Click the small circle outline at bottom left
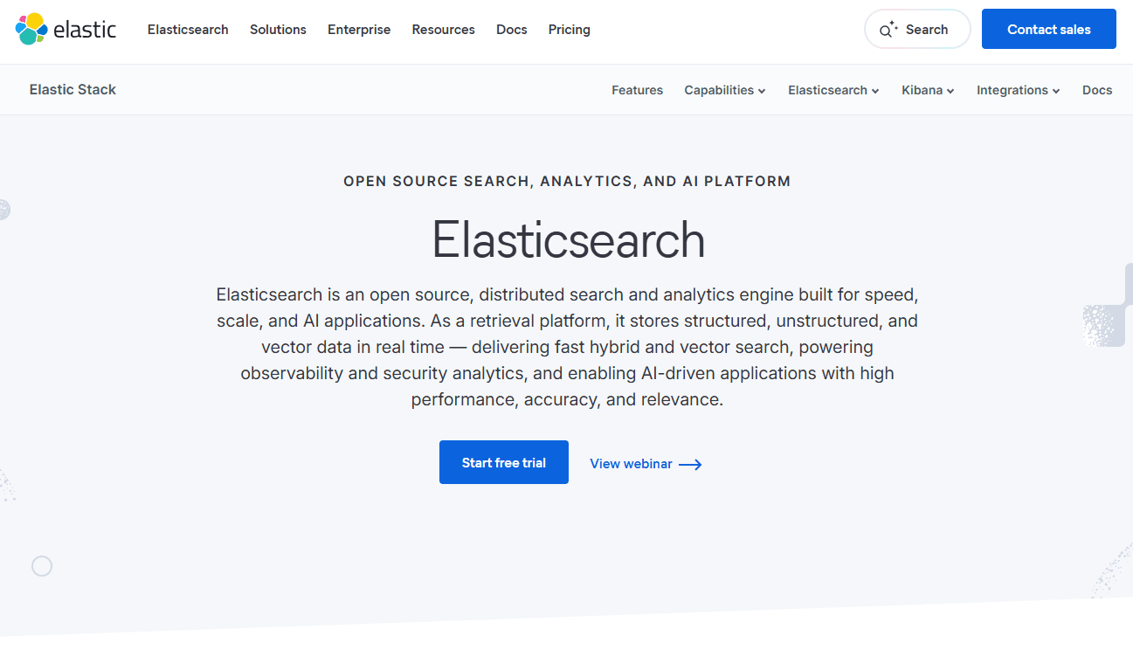 42,566
